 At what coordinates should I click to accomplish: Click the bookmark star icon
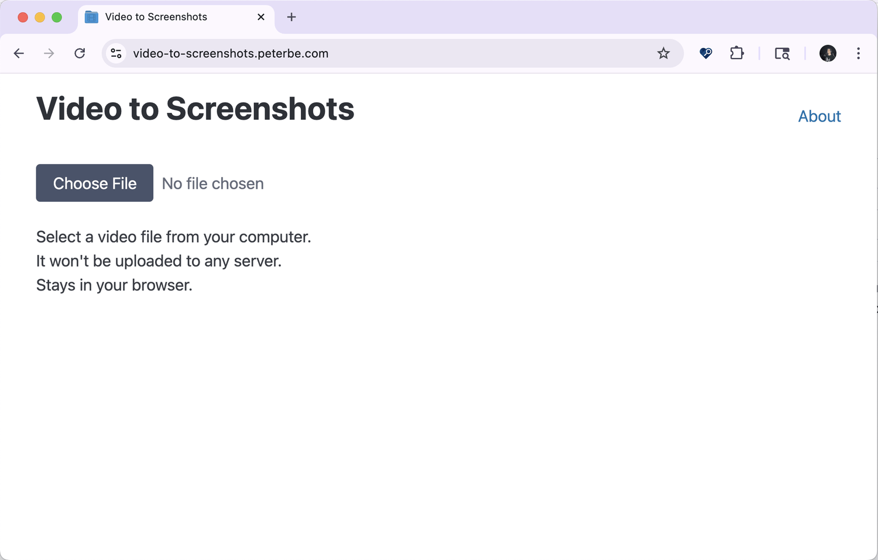point(663,53)
